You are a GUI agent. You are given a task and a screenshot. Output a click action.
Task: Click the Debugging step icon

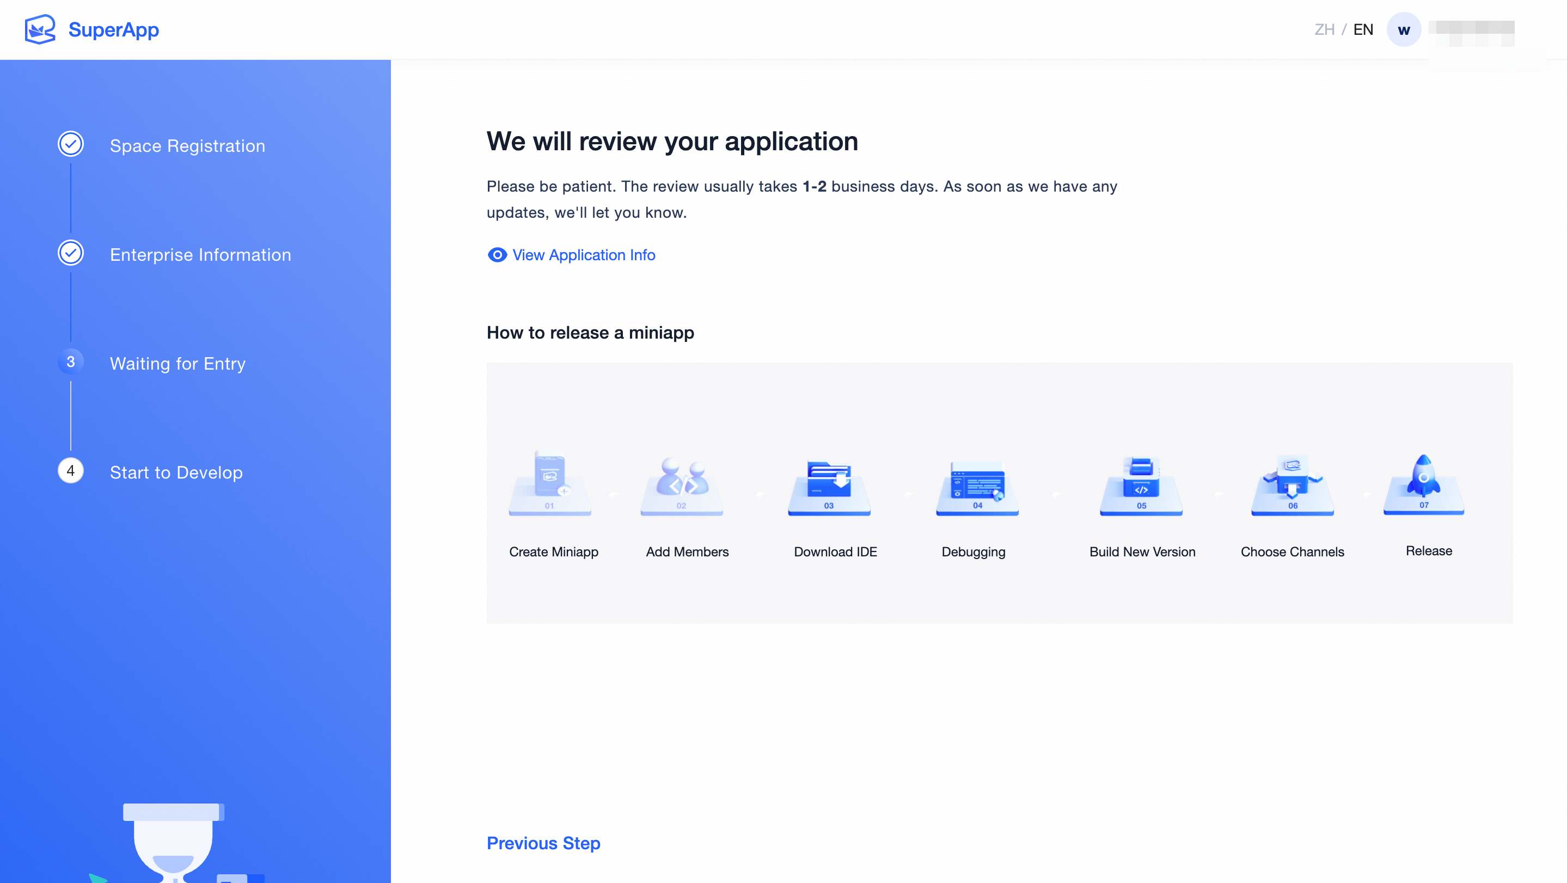(977, 484)
